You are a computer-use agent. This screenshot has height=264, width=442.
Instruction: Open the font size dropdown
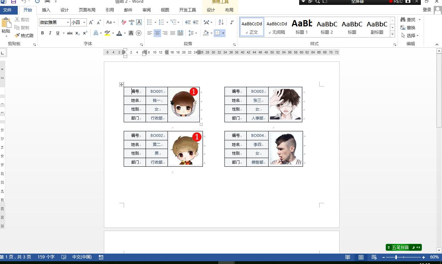[x=84, y=23]
